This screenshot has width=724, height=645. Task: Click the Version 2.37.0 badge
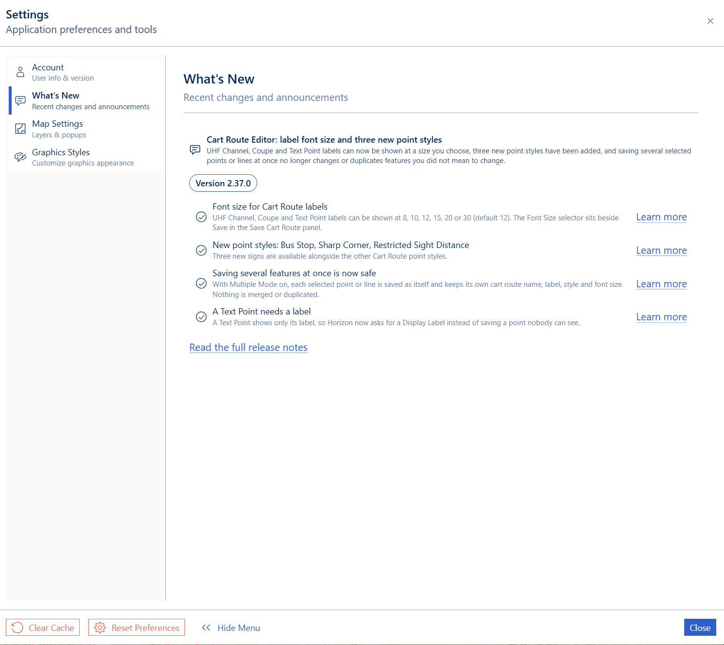(223, 183)
